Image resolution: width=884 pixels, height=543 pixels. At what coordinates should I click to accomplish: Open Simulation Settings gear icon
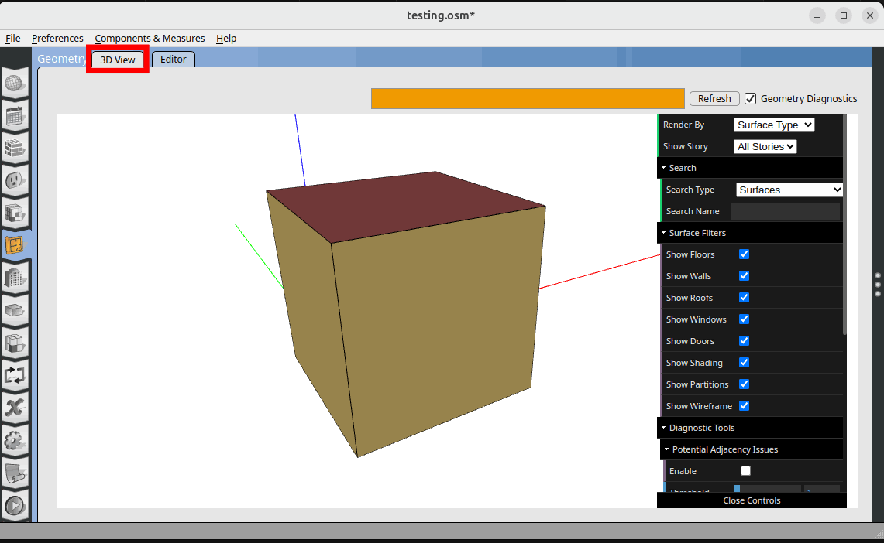click(x=15, y=441)
